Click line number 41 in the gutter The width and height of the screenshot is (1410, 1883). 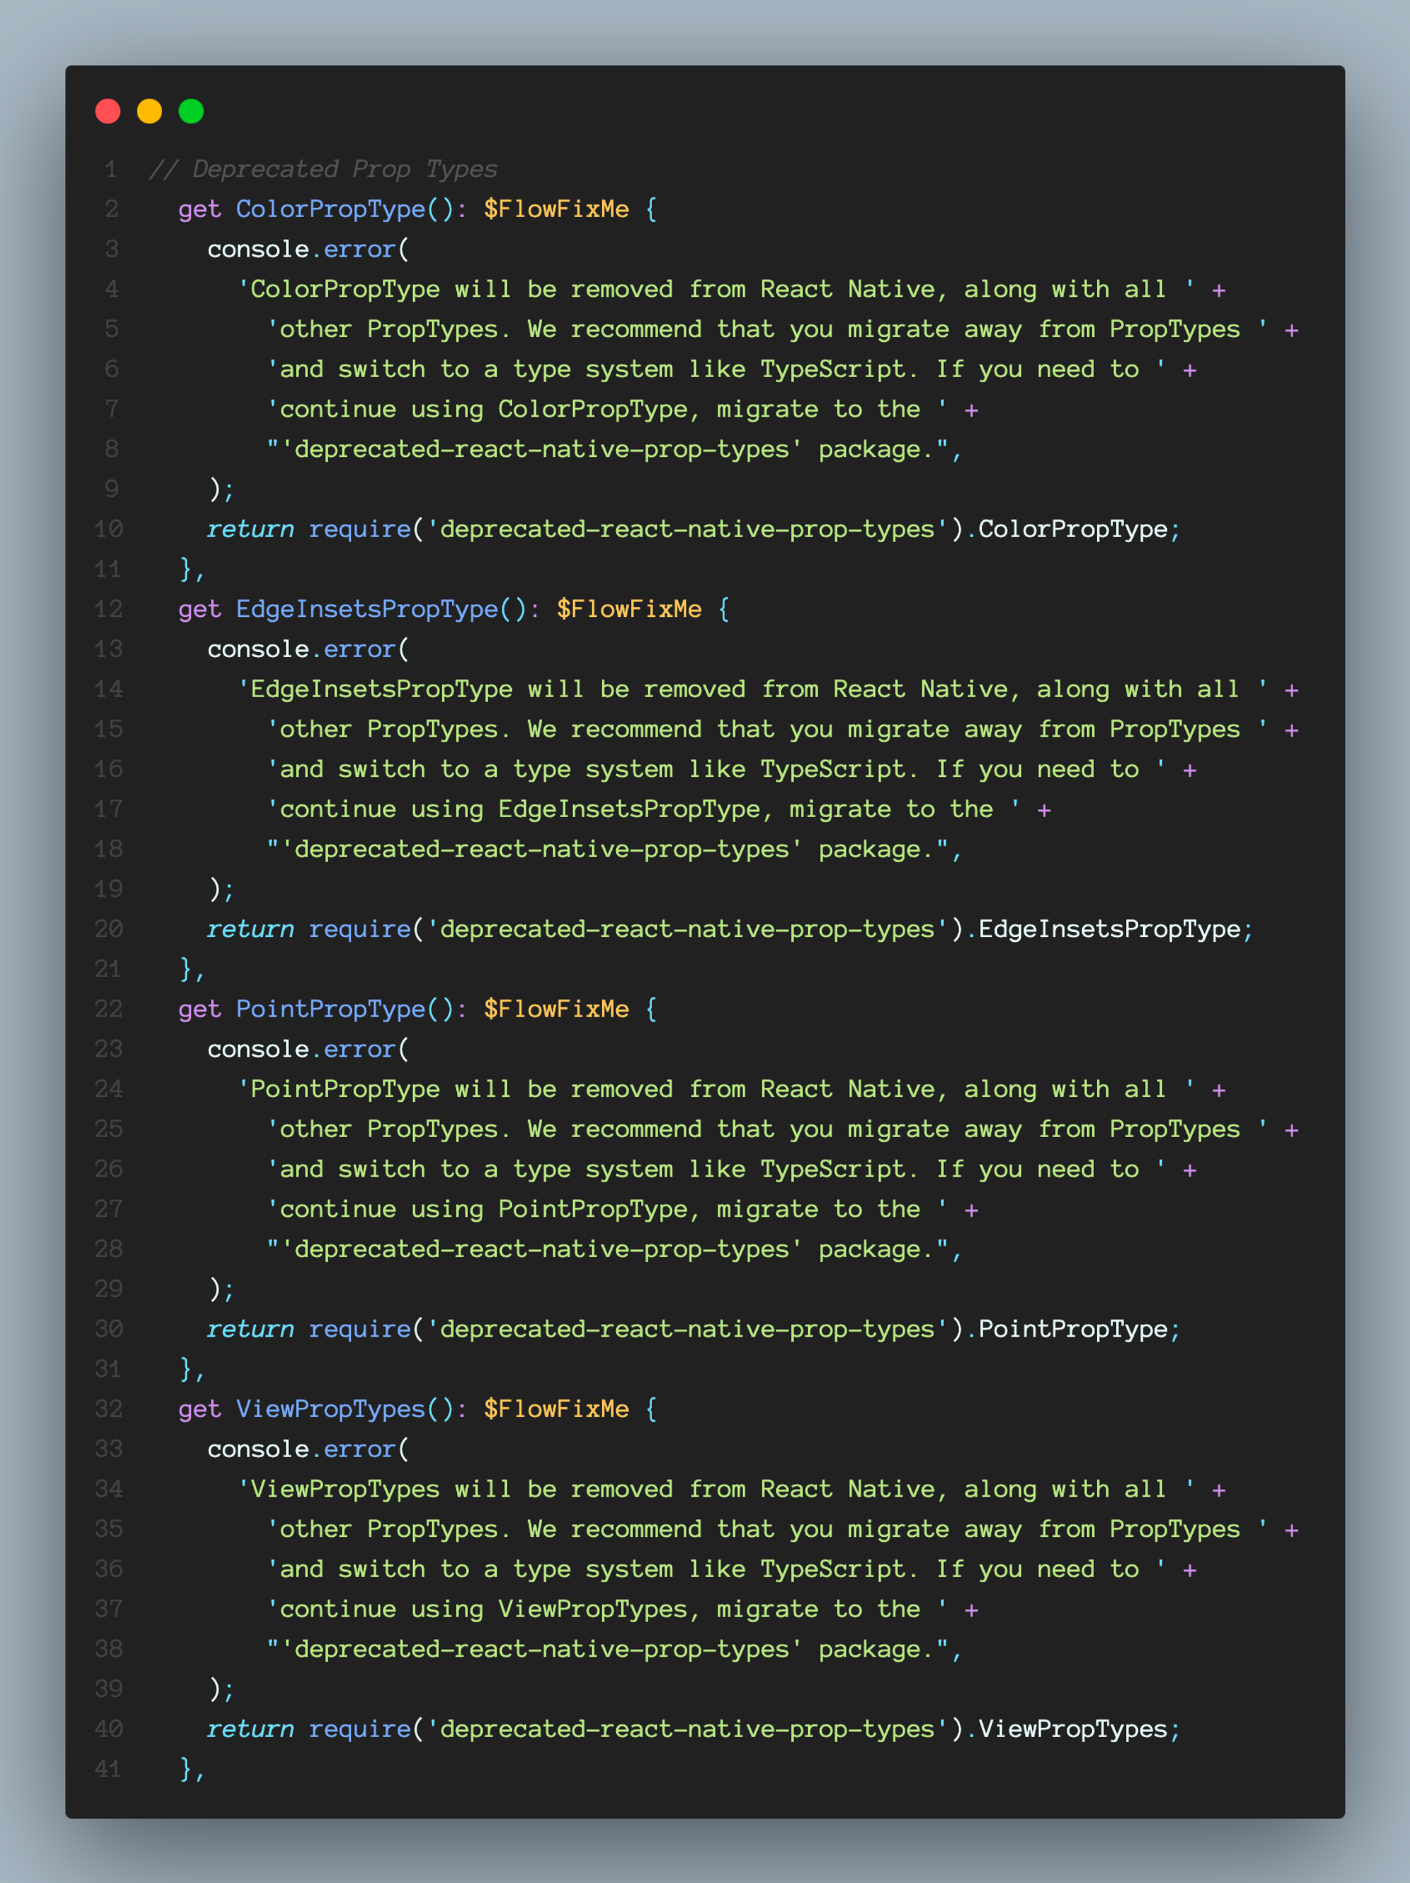[106, 1769]
